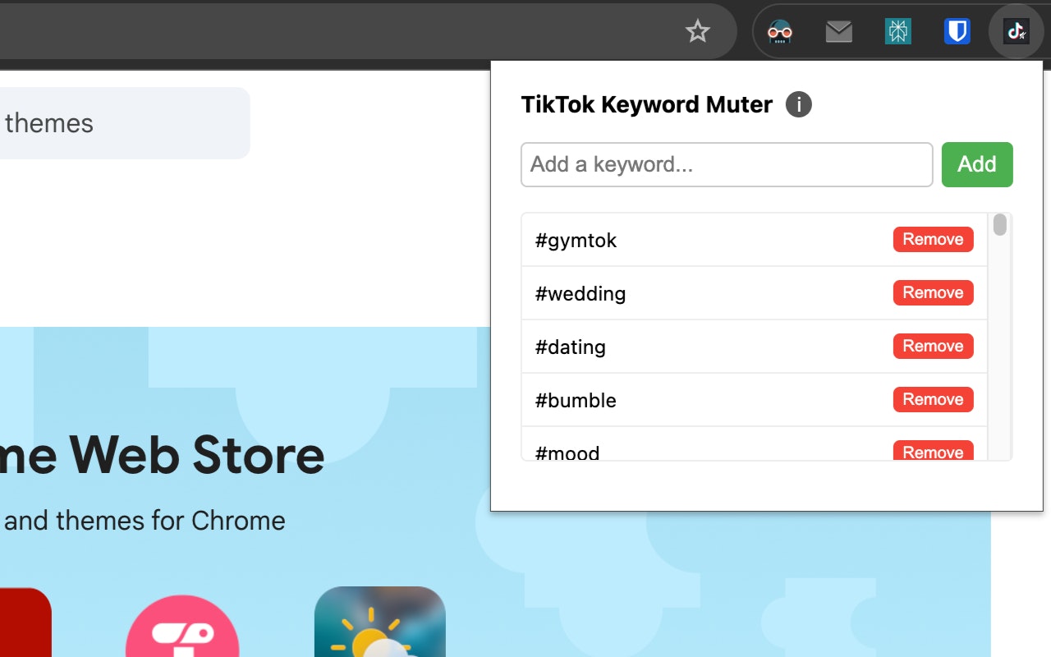The height and width of the screenshot is (657, 1051).
Task: Open the pink circular extension thumbnail
Action: [182, 626]
